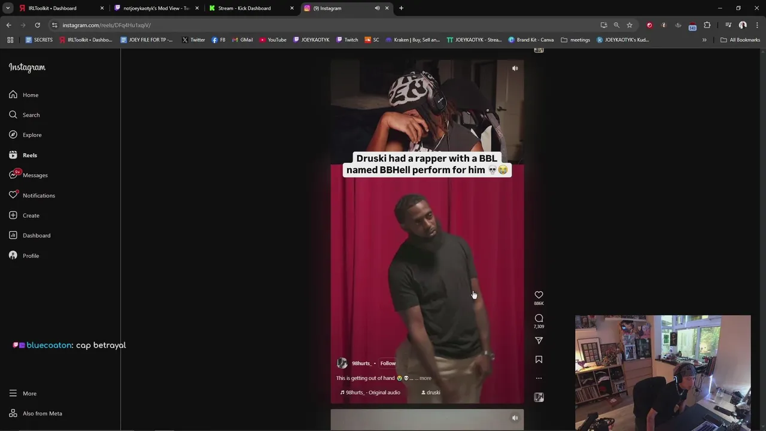Viewport: 766px width, 431px height.
Task: Open Profile in Instagram sidebar
Action: coord(25,256)
